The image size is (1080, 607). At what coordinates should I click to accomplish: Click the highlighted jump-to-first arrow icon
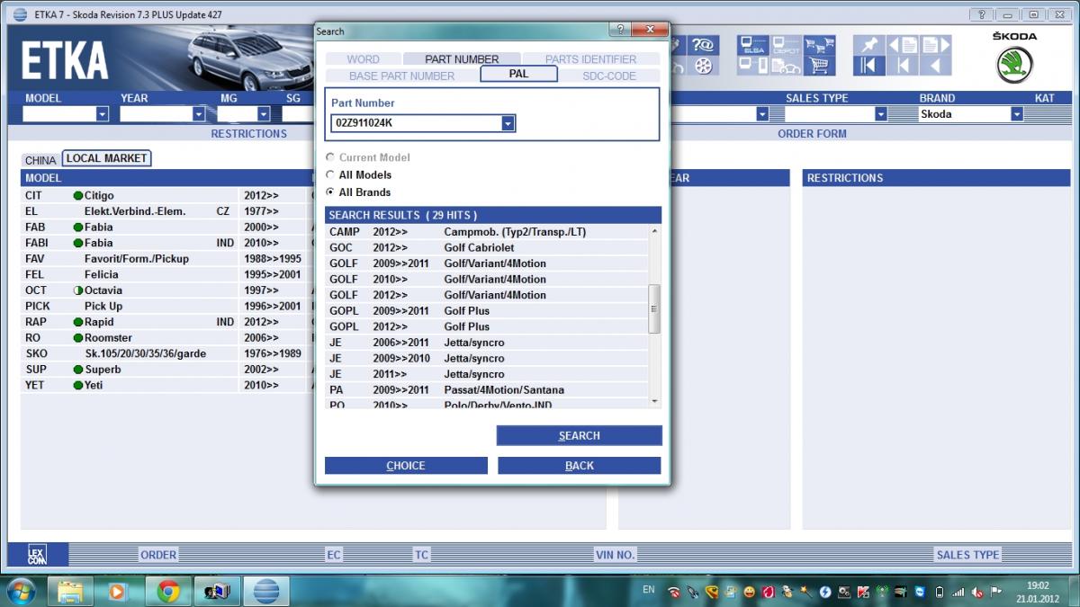click(868, 66)
